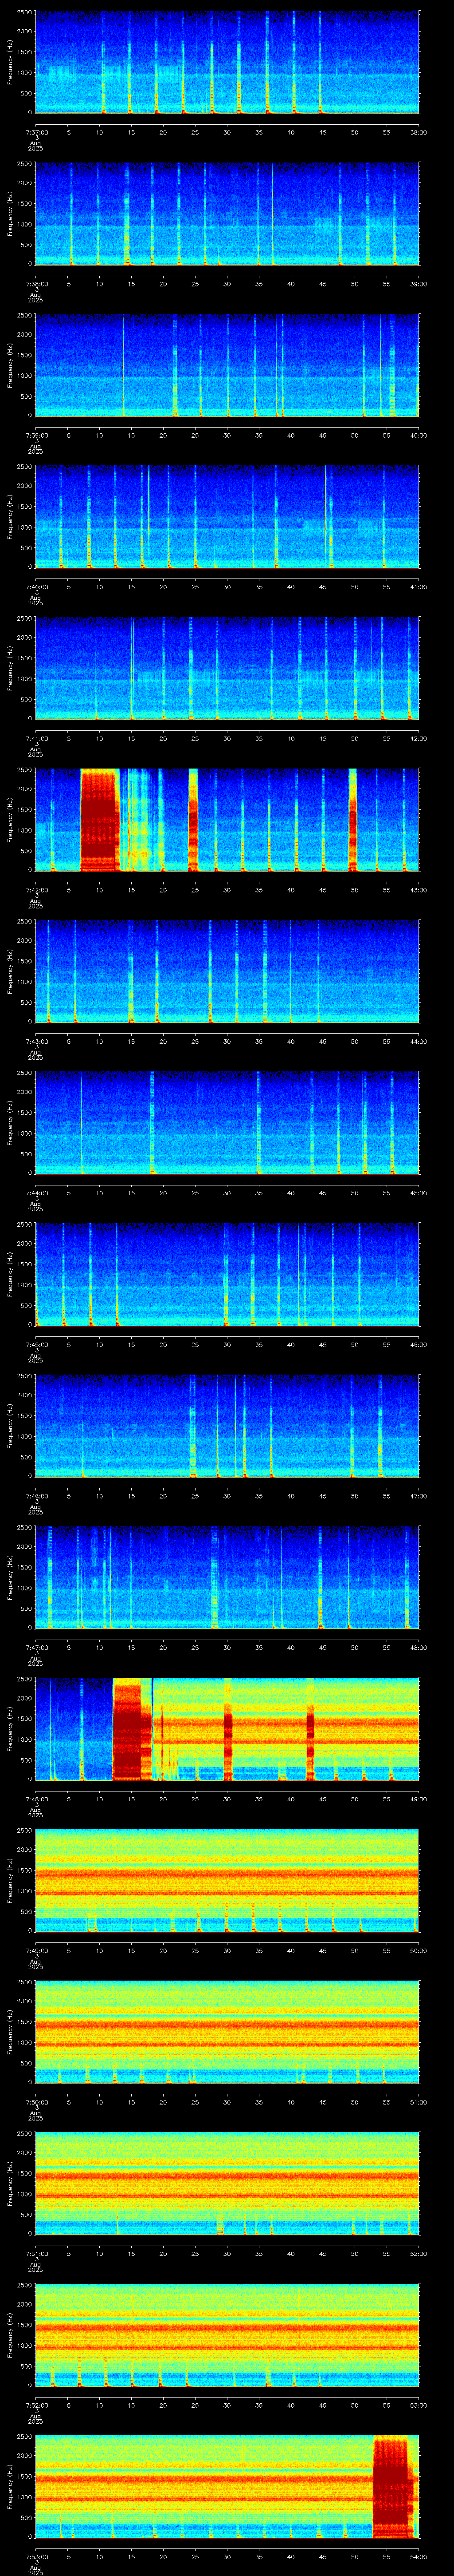
Task: Select the spectrogram panel starting at 7:49:00
Action: (227, 1880)
